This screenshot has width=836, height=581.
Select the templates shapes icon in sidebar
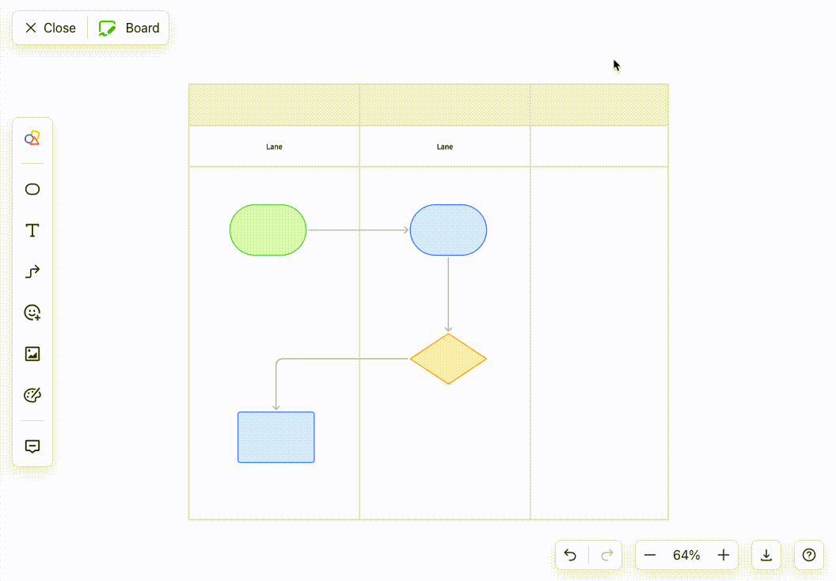click(x=32, y=138)
